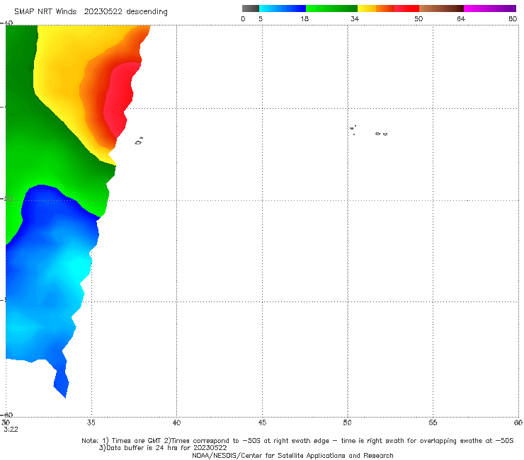The height and width of the screenshot is (460, 524).
Task: Click the small island outline just east of the swath
Action: coord(139,141)
